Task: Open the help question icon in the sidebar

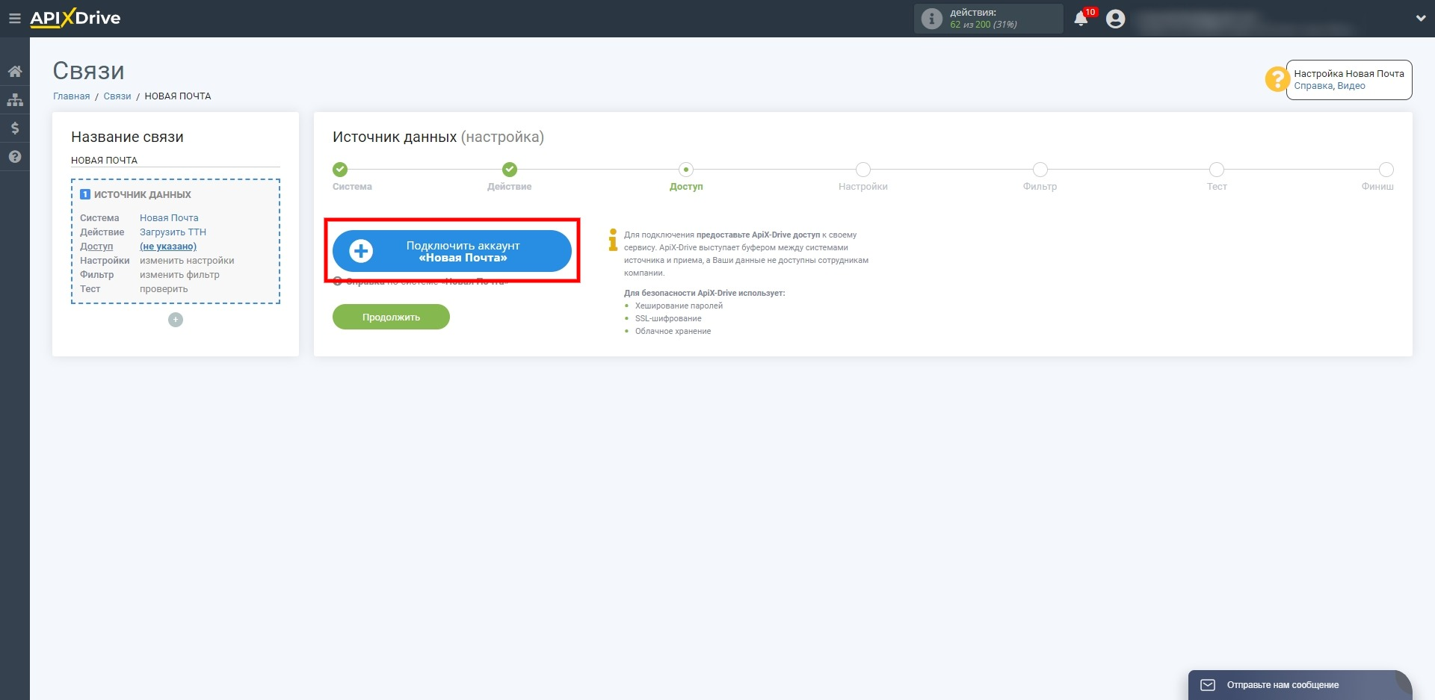Action: pyautogui.click(x=15, y=157)
